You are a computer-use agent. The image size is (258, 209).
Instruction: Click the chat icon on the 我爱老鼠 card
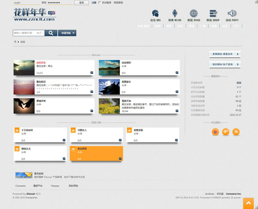coord(176,140)
